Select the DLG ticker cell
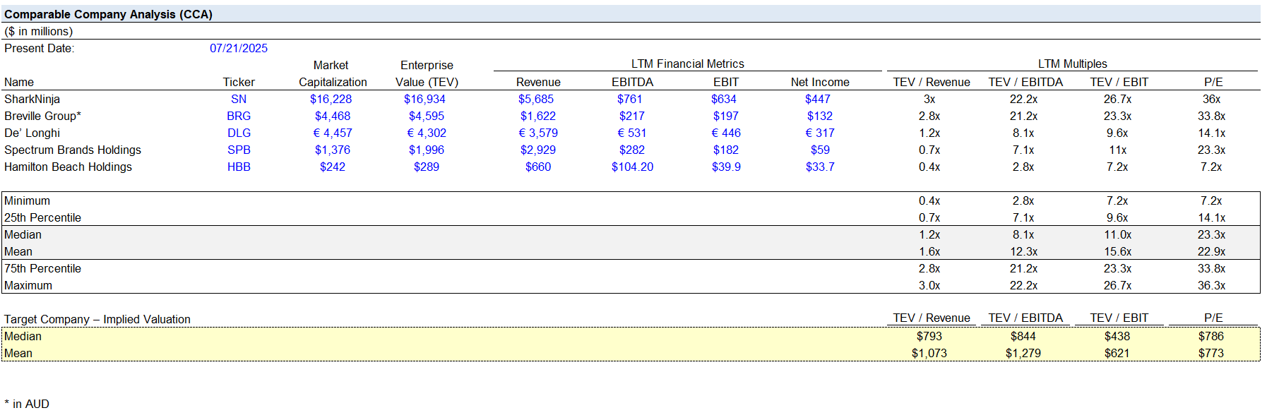The image size is (1267, 420). [239, 133]
